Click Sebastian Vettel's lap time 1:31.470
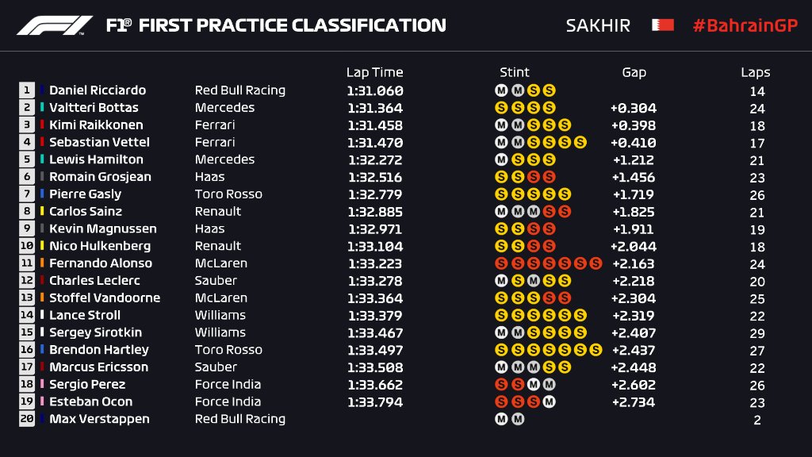The image size is (812, 457). pyautogui.click(x=374, y=143)
